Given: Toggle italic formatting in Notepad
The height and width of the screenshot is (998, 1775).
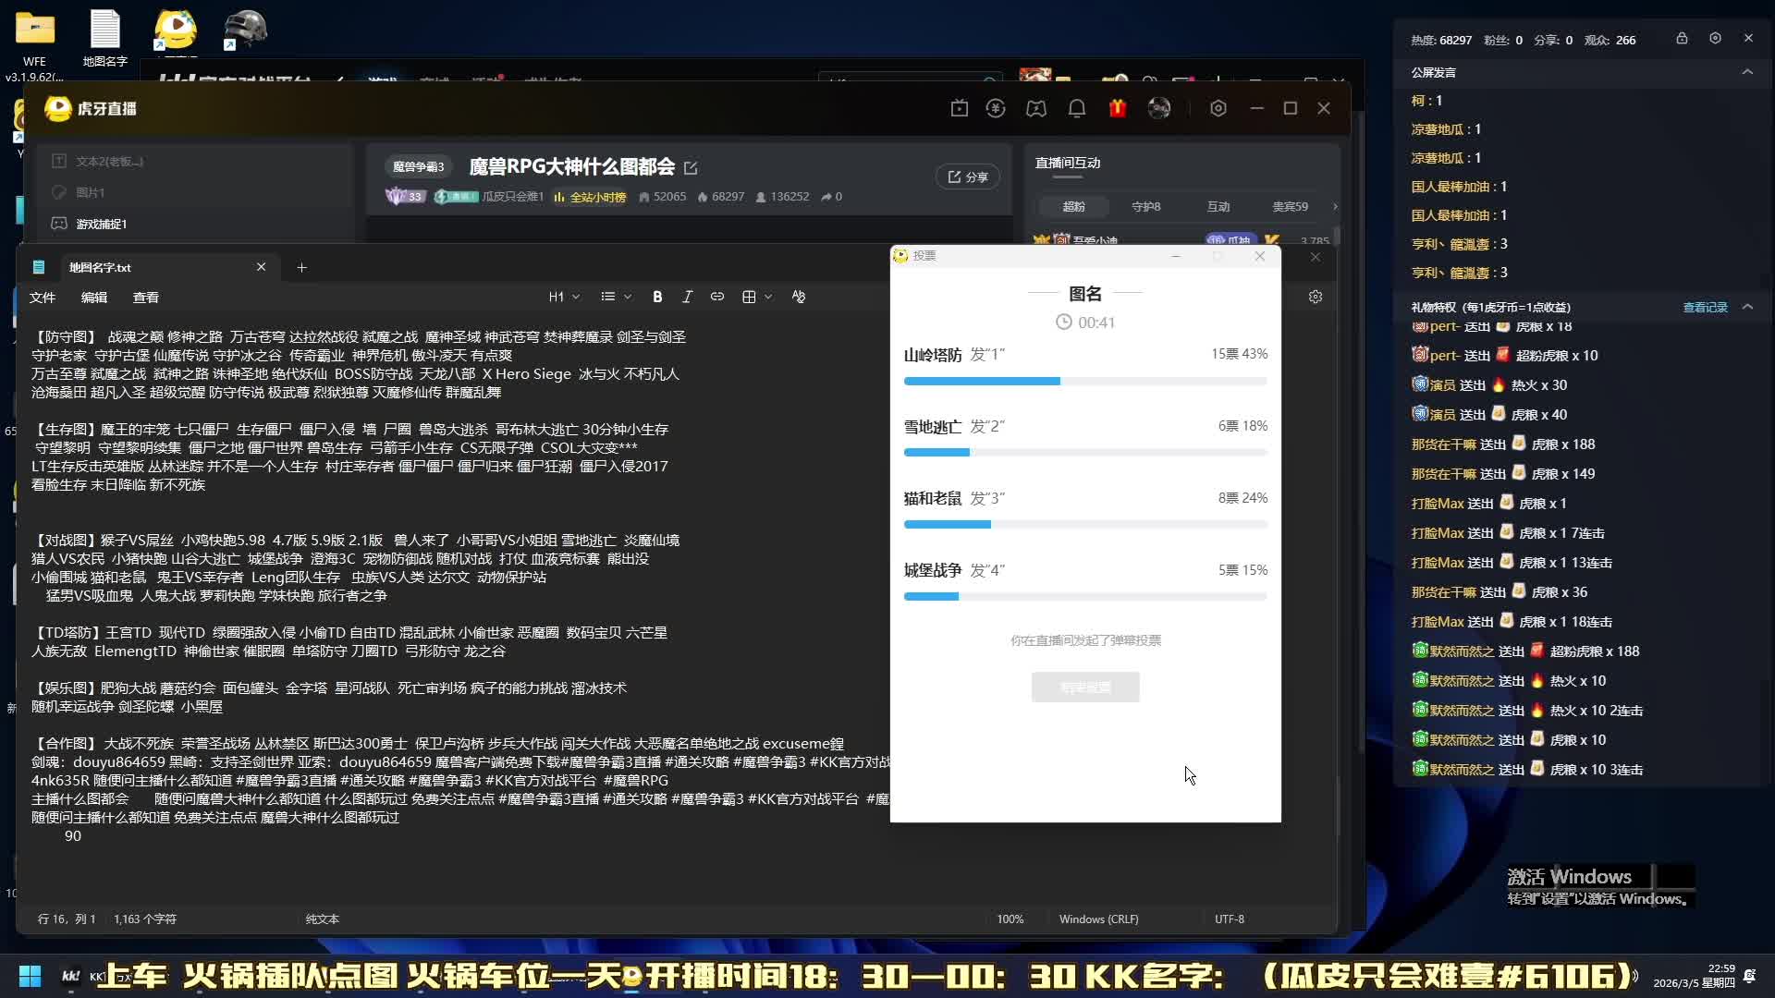Looking at the screenshot, I should point(687,297).
